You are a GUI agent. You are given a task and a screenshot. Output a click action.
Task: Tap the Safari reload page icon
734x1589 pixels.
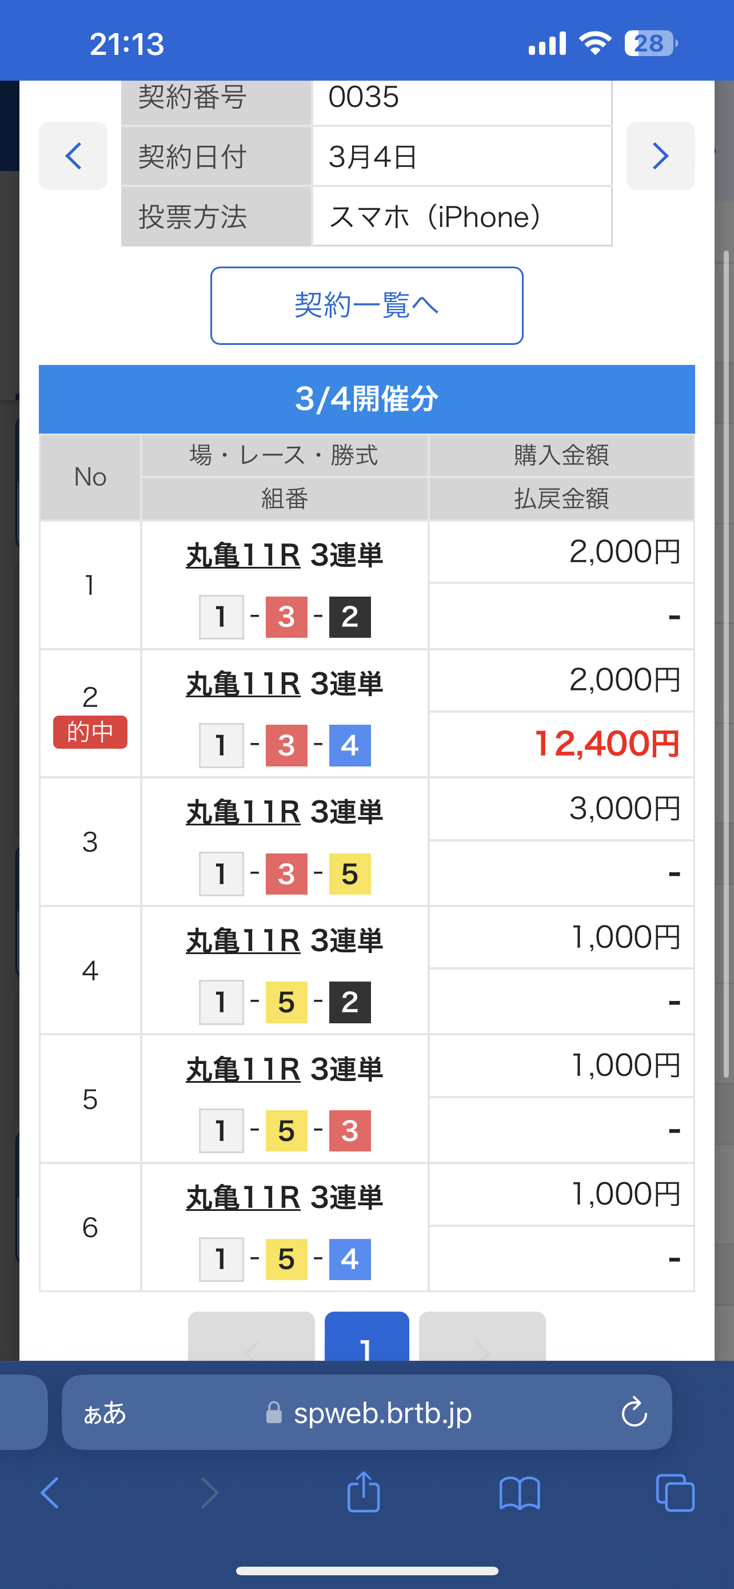tap(633, 1412)
